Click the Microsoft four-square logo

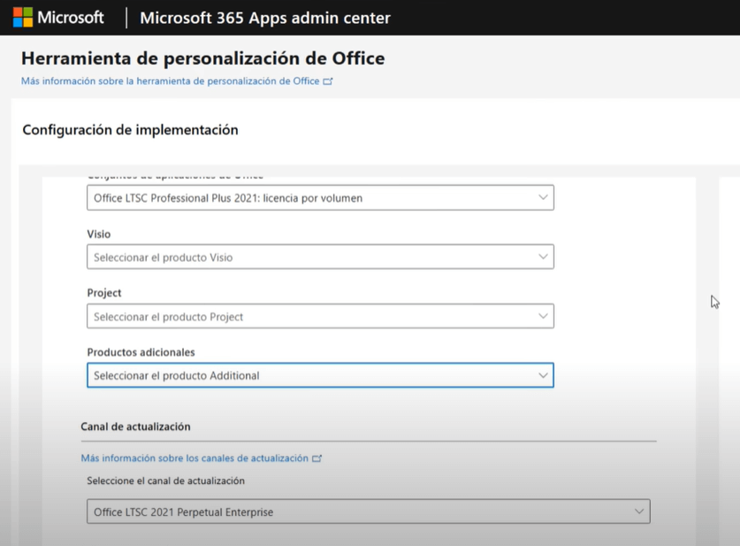(x=22, y=18)
